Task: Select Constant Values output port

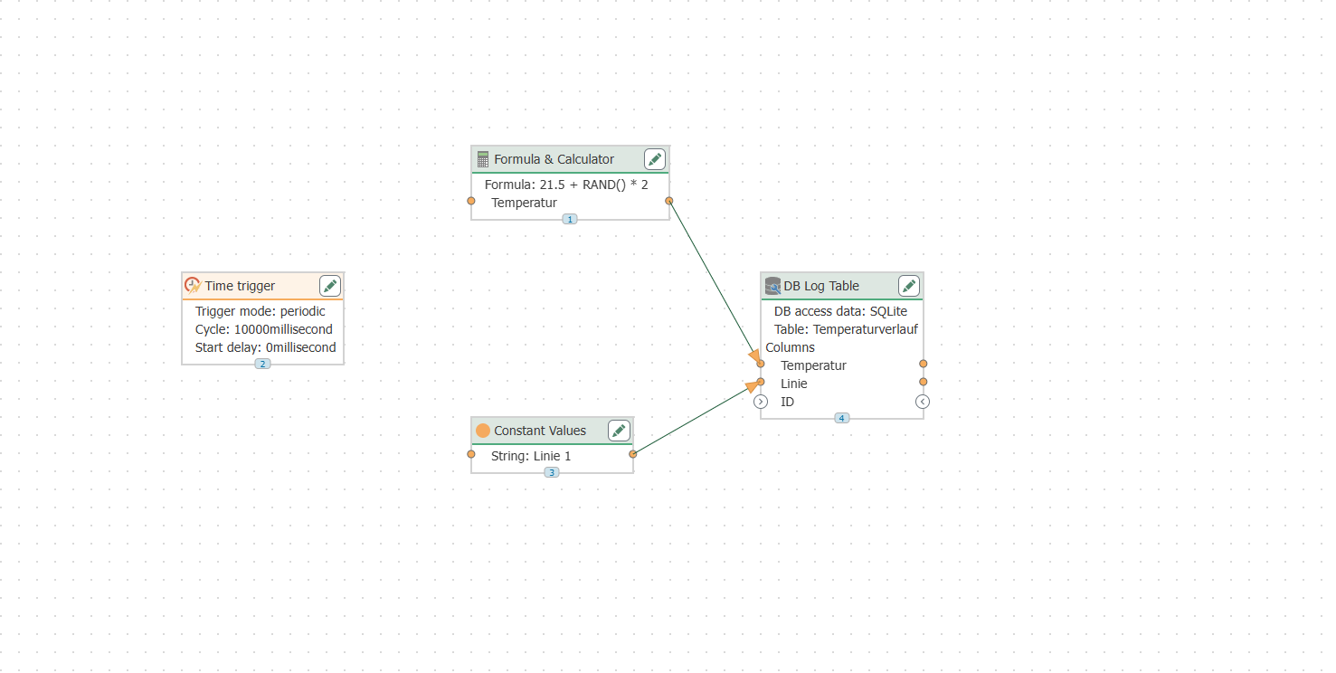Action: 633,454
